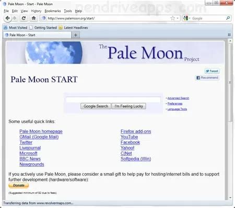Open the C|Net link

tap(126, 153)
